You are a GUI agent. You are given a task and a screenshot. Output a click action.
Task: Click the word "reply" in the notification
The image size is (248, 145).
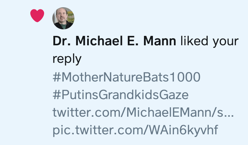[x=67, y=59]
